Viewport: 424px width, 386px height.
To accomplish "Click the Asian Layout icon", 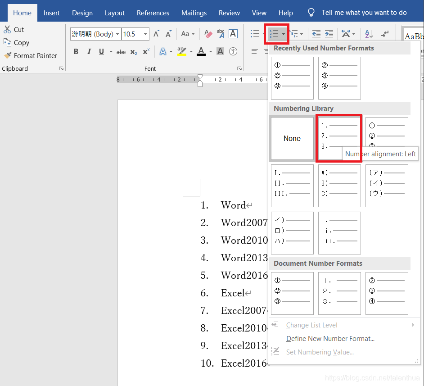I will click(346, 34).
